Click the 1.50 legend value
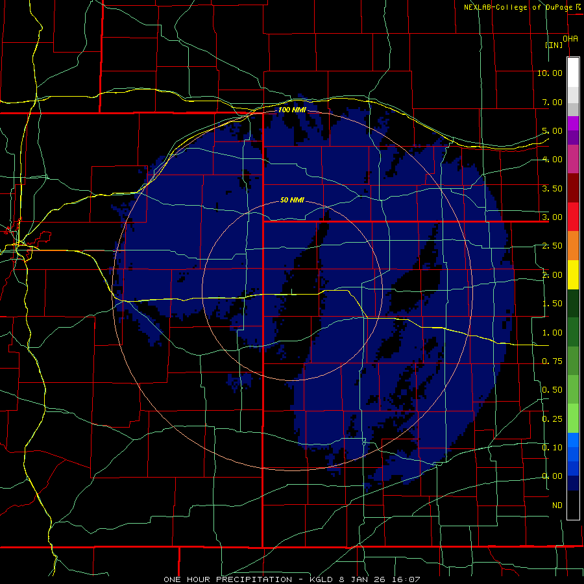This screenshot has height=584, width=584. click(552, 304)
